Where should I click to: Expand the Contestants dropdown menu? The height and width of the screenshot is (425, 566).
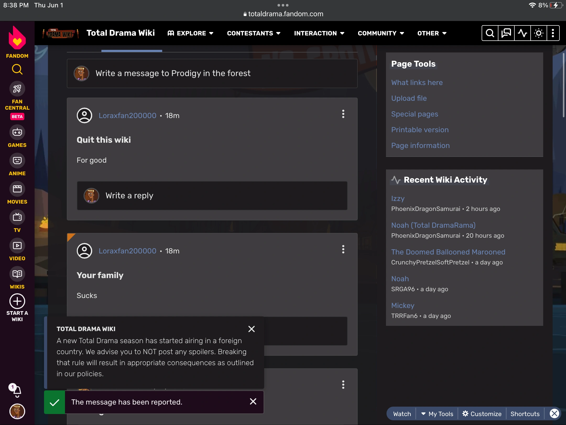coord(253,33)
